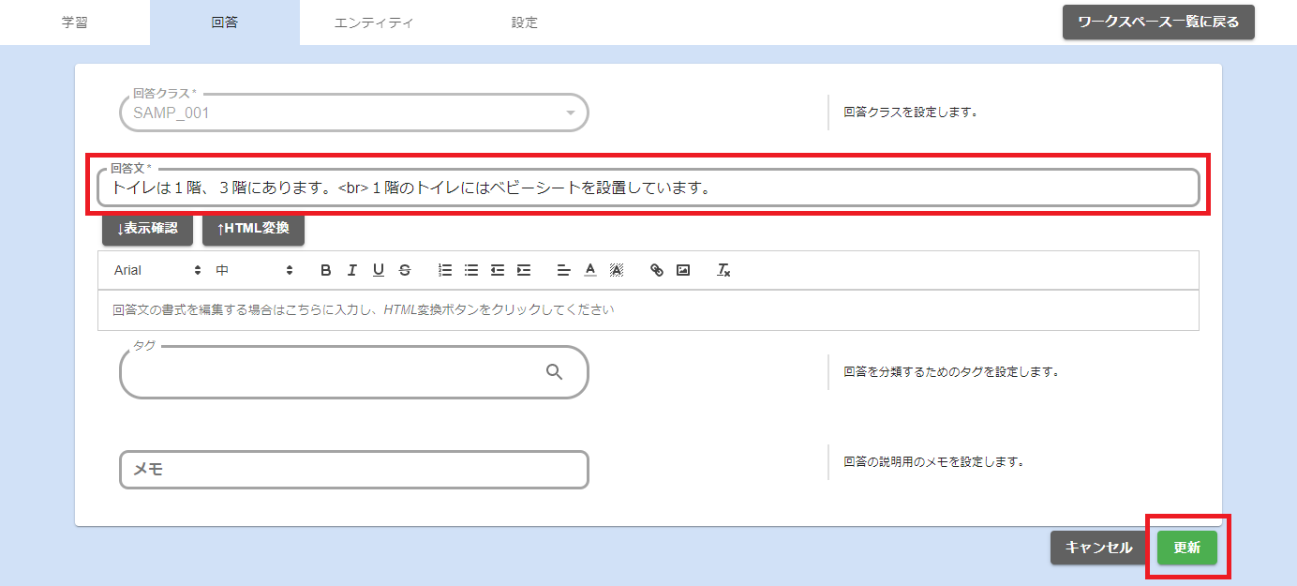
Task: Insert a numbered list
Action: click(x=445, y=270)
